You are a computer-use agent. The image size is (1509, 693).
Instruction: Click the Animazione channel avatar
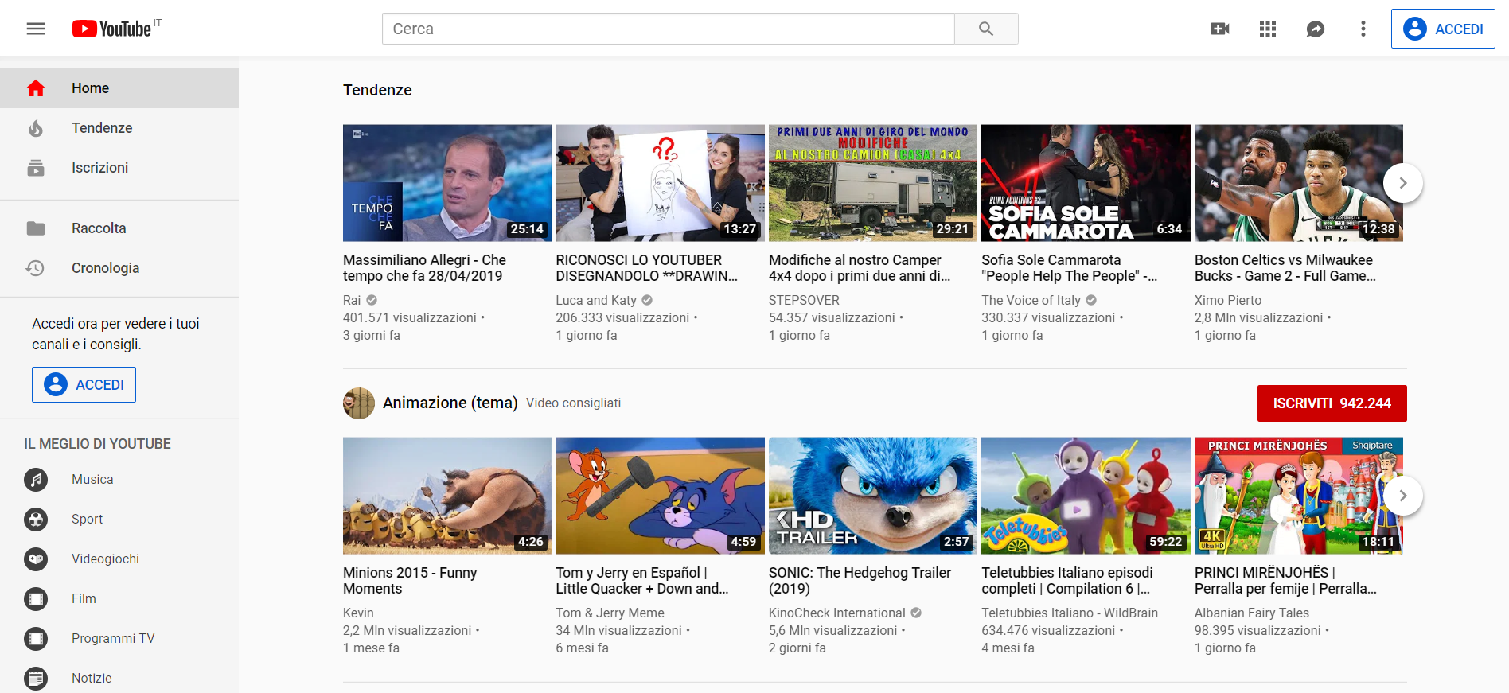point(359,403)
